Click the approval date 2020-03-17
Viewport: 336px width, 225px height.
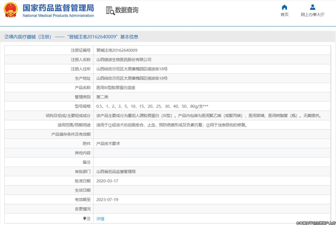point(107,181)
